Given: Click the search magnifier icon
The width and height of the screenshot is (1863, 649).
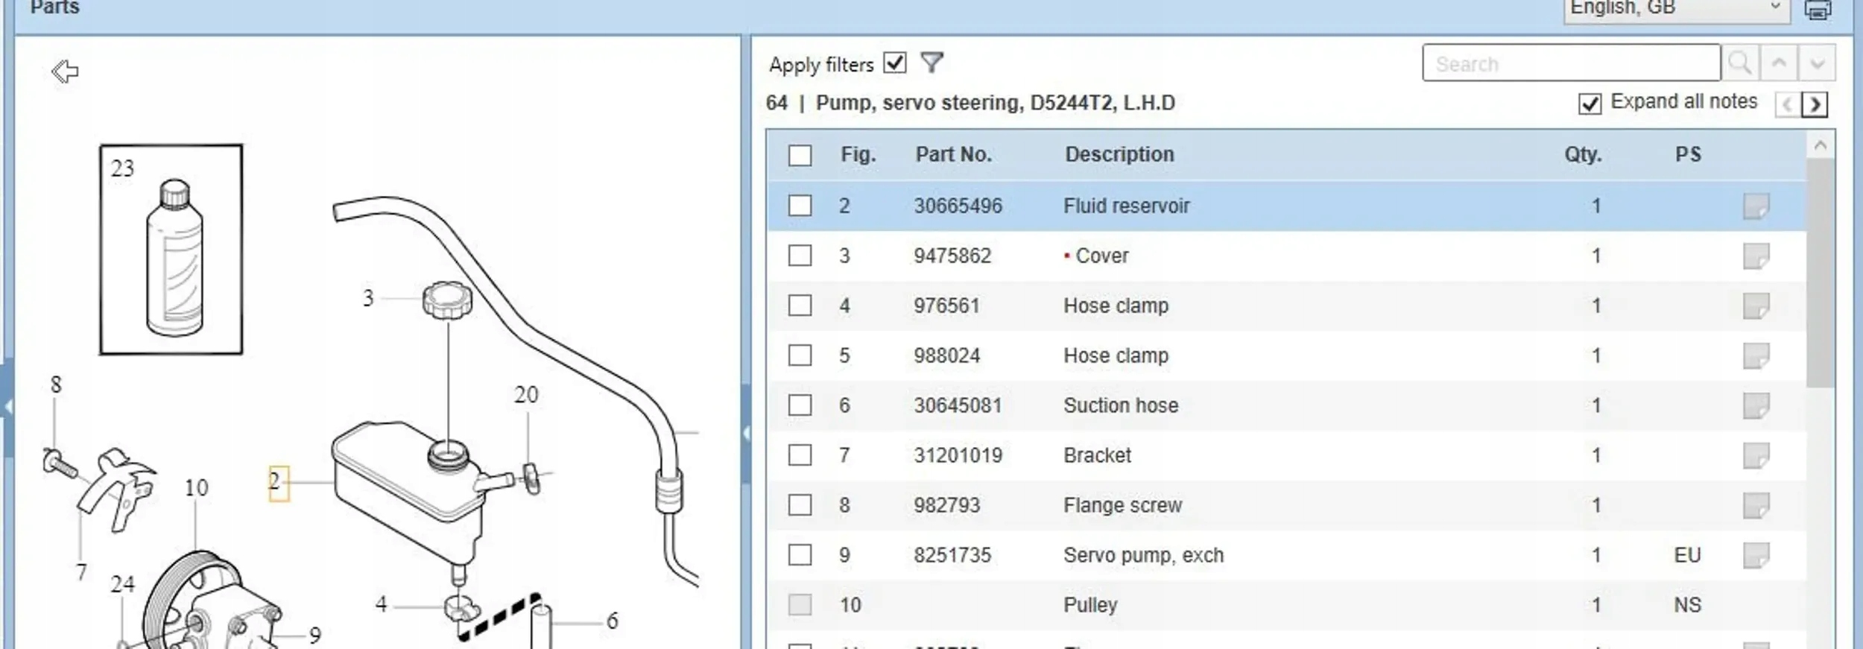Looking at the screenshot, I should click(x=1740, y=63).
